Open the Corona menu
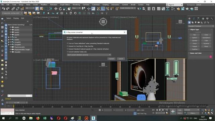 [141, 5]
